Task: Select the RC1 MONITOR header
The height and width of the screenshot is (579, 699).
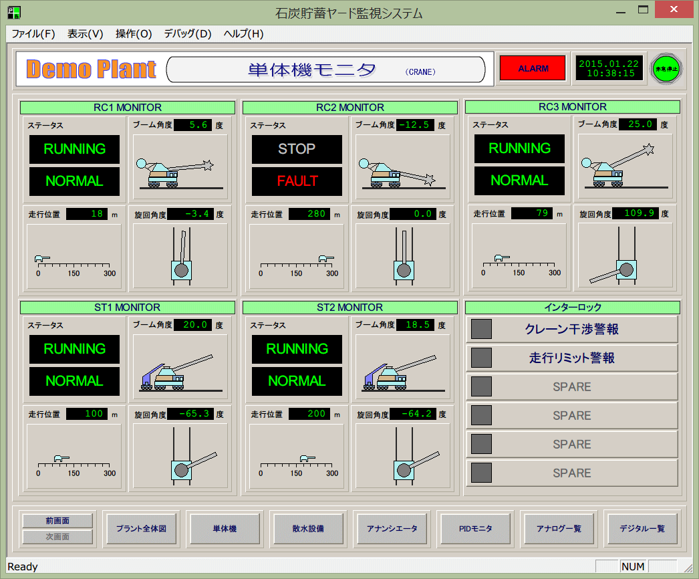Action: pyautogui.click(x=128, y=108)
